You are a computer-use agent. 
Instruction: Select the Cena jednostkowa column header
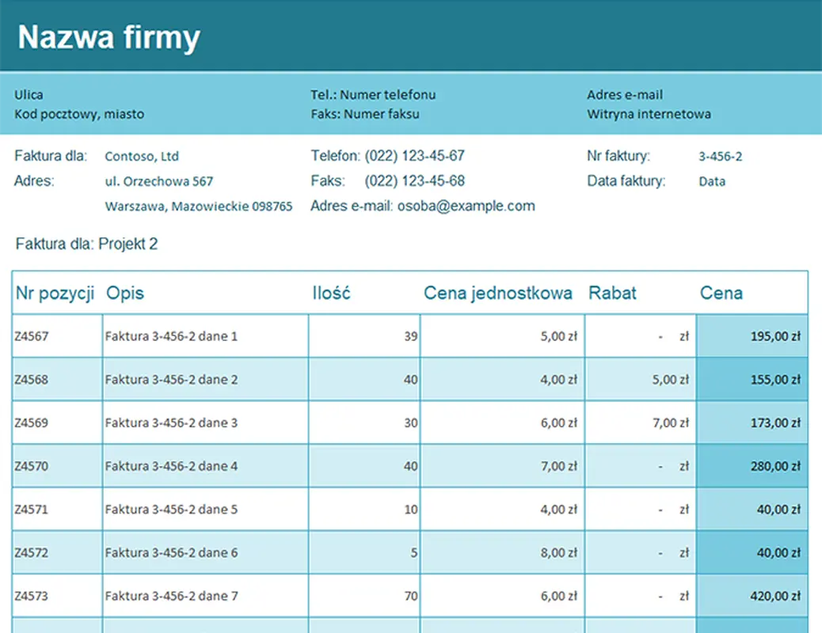[498, 293]
